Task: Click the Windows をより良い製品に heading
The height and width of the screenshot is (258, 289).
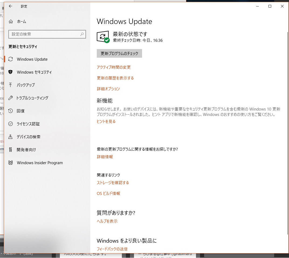Action: click(x=127, y=241)
